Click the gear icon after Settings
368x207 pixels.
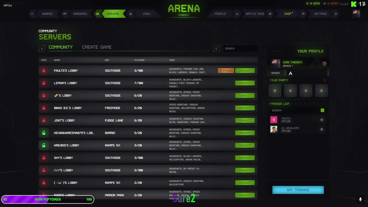[336, 14]
